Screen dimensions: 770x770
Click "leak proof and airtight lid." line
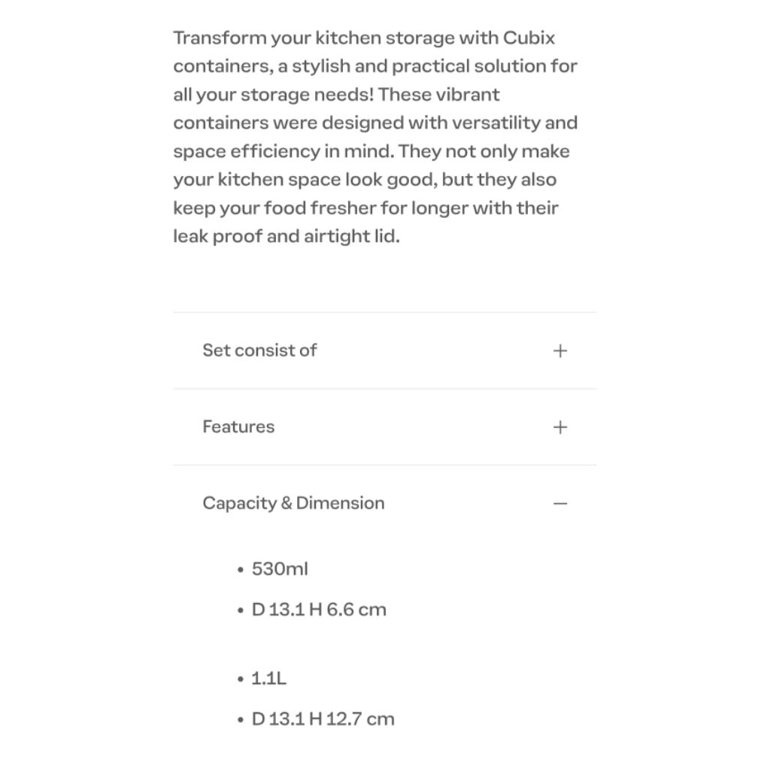point(286,237)
